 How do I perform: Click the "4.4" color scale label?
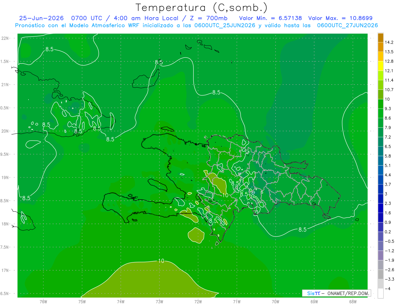coord(388,175)
